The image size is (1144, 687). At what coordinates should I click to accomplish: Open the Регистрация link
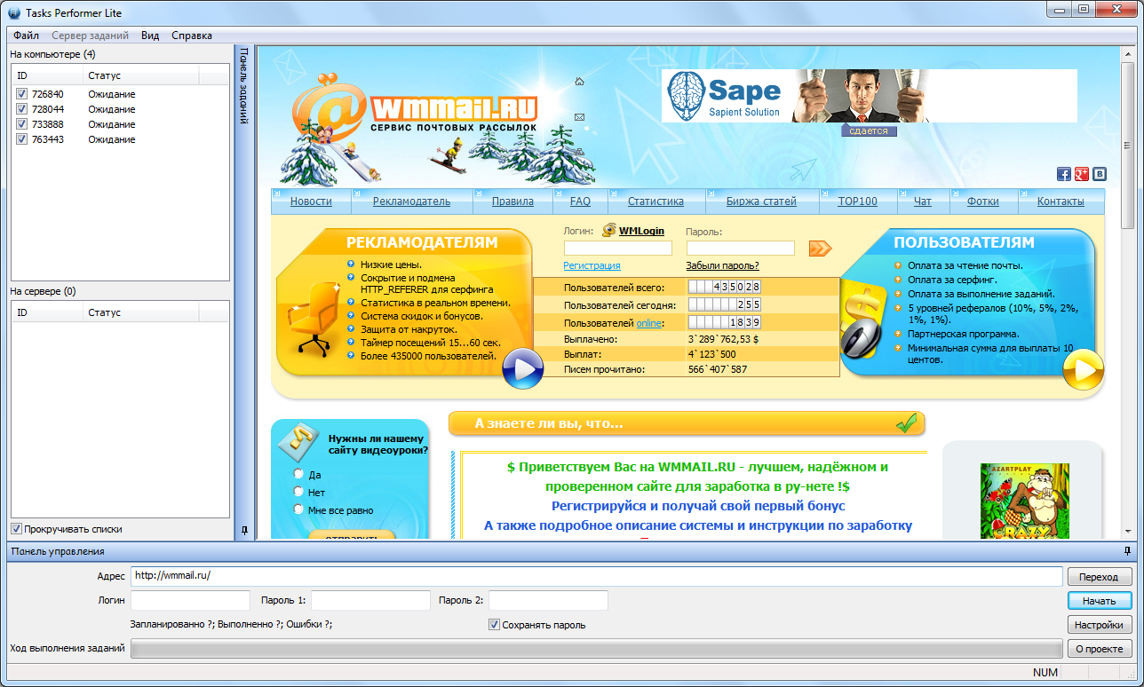coord(592,265)
